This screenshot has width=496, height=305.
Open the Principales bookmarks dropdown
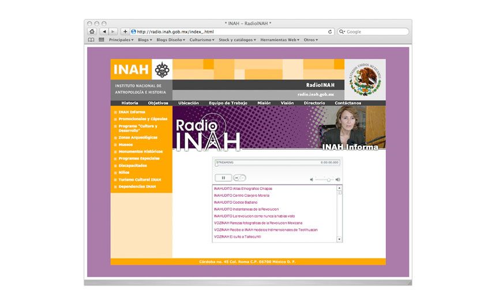point(121,40)
